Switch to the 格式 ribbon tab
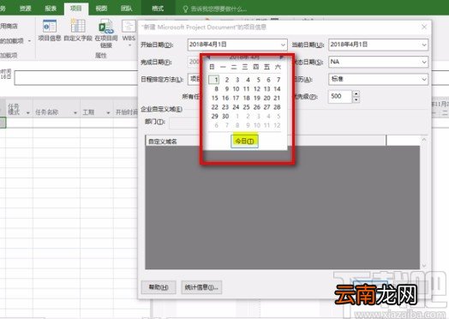The image size is (449, 319). 158,9
